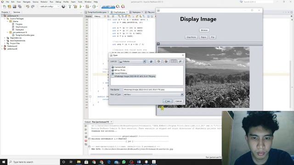Click the Home icon in Open dialog
Image resolution: width=294 pixels, height=165 pixels.
158,61
